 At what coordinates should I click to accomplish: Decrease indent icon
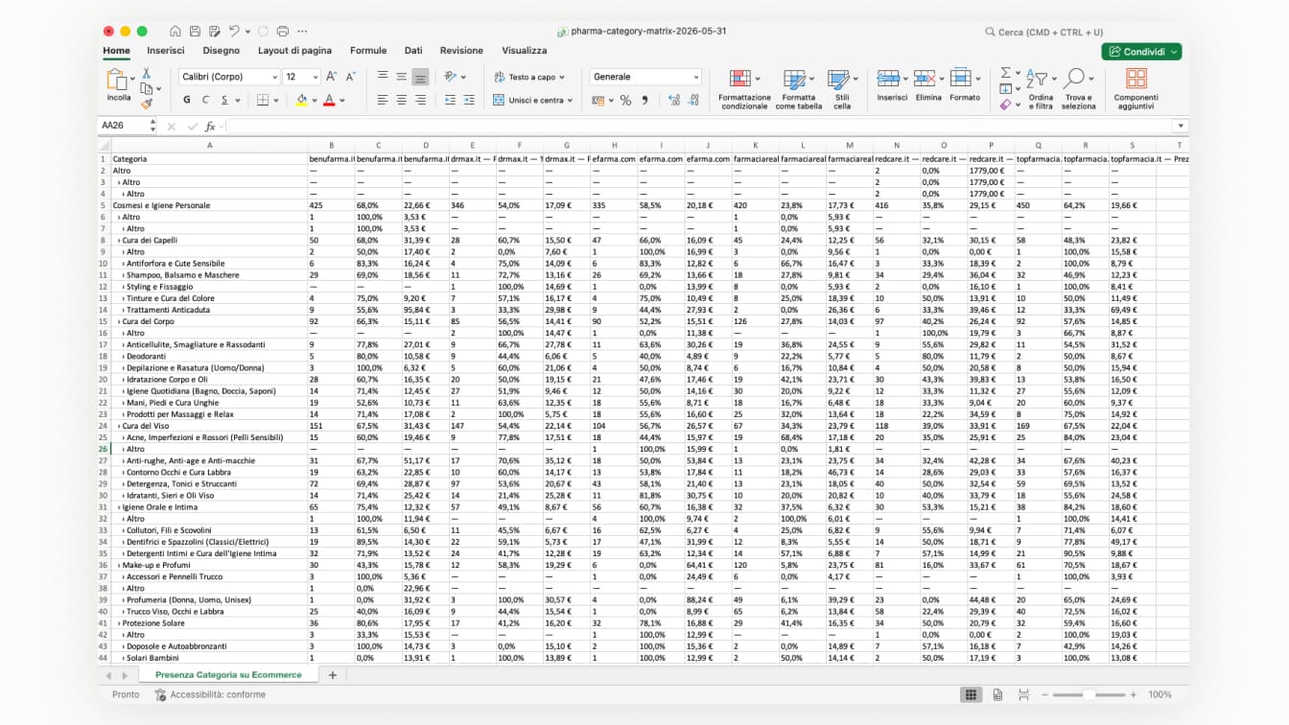[x=451, y=100]
